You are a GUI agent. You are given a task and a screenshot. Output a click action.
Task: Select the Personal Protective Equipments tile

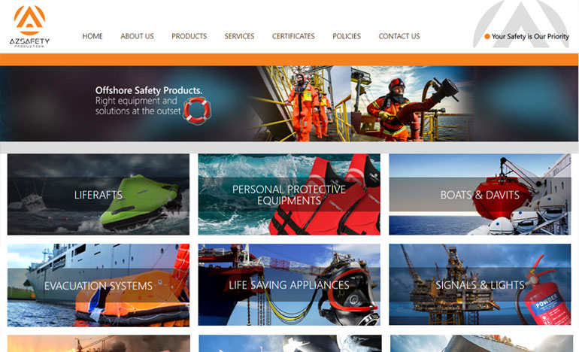(x=289, y=194)
